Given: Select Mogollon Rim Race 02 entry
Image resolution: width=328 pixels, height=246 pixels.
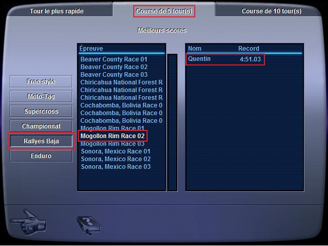Looking at the screenshot, I should click(x=113, y=136).
